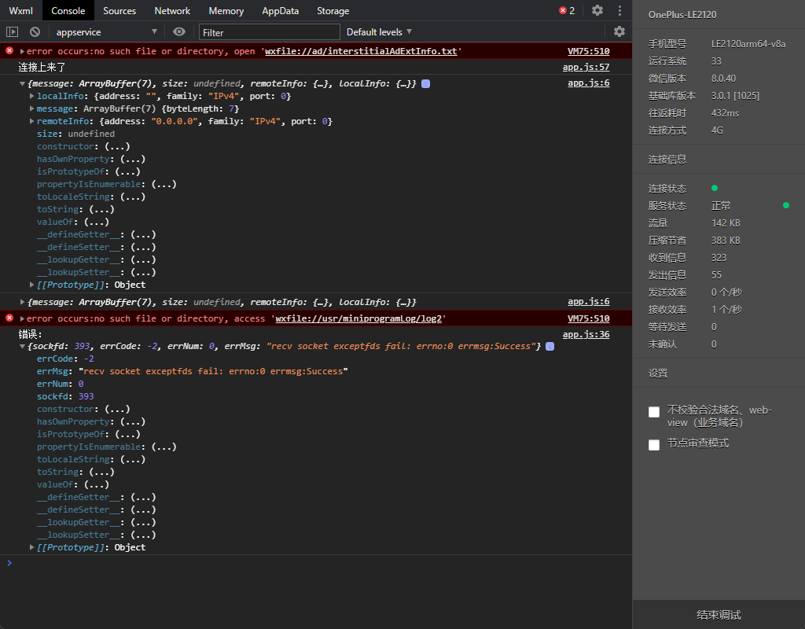Open source link app.js:36

586,334
